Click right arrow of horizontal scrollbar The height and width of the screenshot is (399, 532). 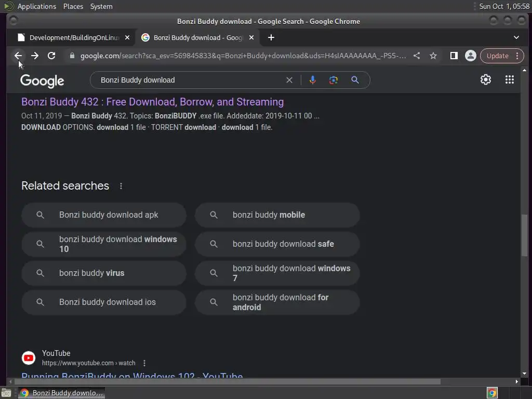[x=516, y=382]
